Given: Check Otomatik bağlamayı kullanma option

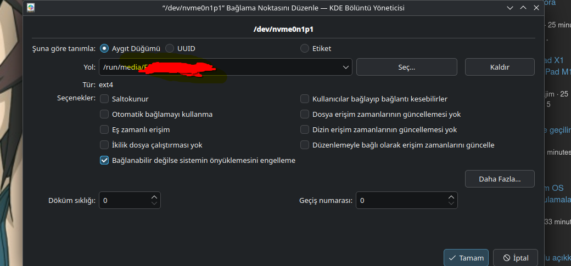Looking at the screenshot, I should pyautogui.click(x=104, y=114).
